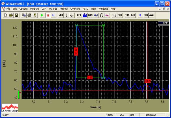Open the 3D plot view
Screen dimensions: 171x118
(120, 15)
